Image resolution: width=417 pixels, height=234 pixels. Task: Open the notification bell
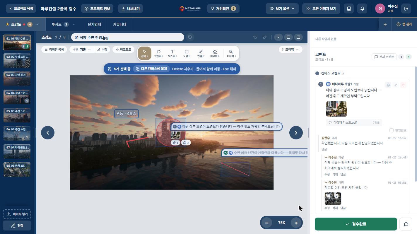362,8
